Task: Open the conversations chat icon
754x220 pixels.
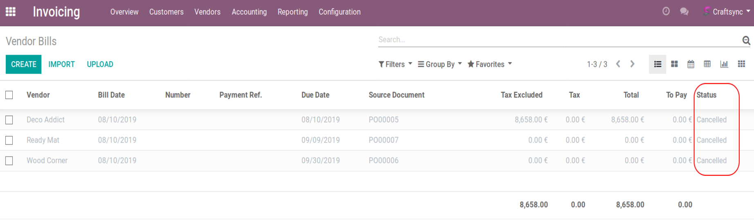Action: coord(684,11)
